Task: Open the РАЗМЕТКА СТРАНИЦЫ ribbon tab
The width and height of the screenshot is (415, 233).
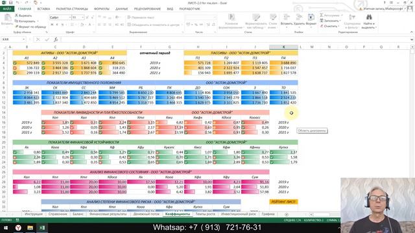Action: point(72,9)
